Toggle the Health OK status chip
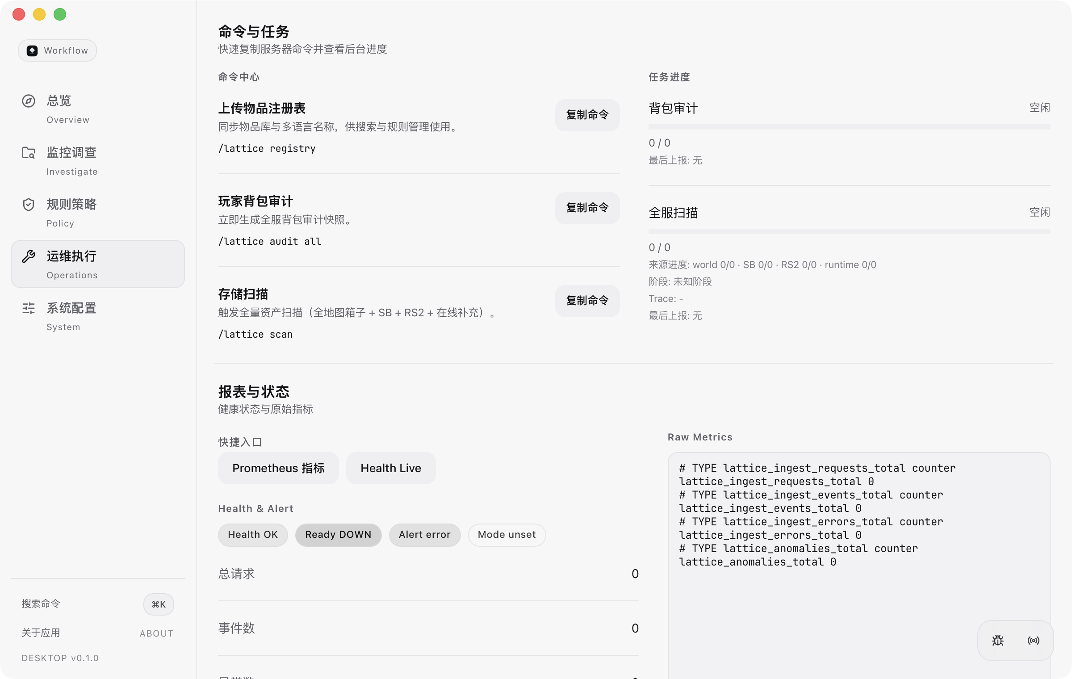1072x679 pixels. point(253,535)
